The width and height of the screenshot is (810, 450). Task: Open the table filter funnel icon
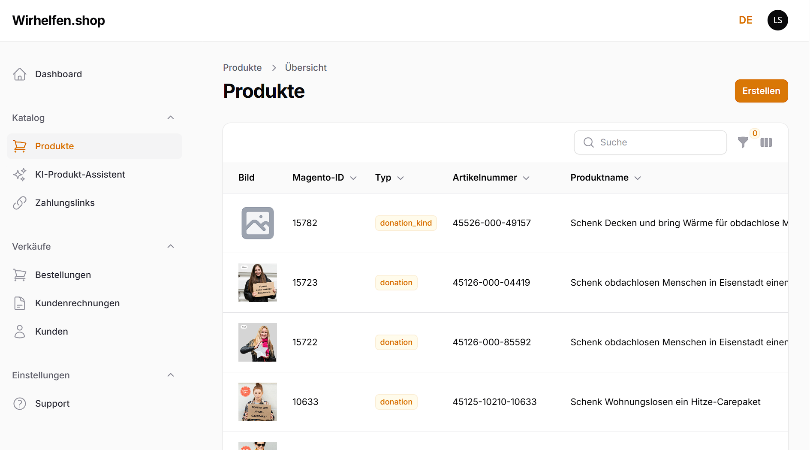click(743, 142)
